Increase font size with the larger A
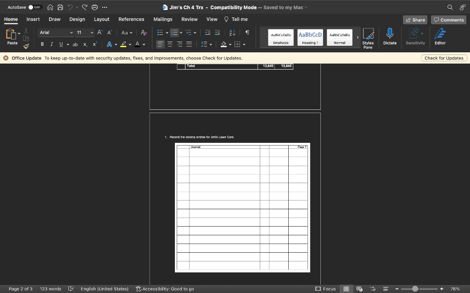This screenshot has height=293, width=470. point(100,33)
